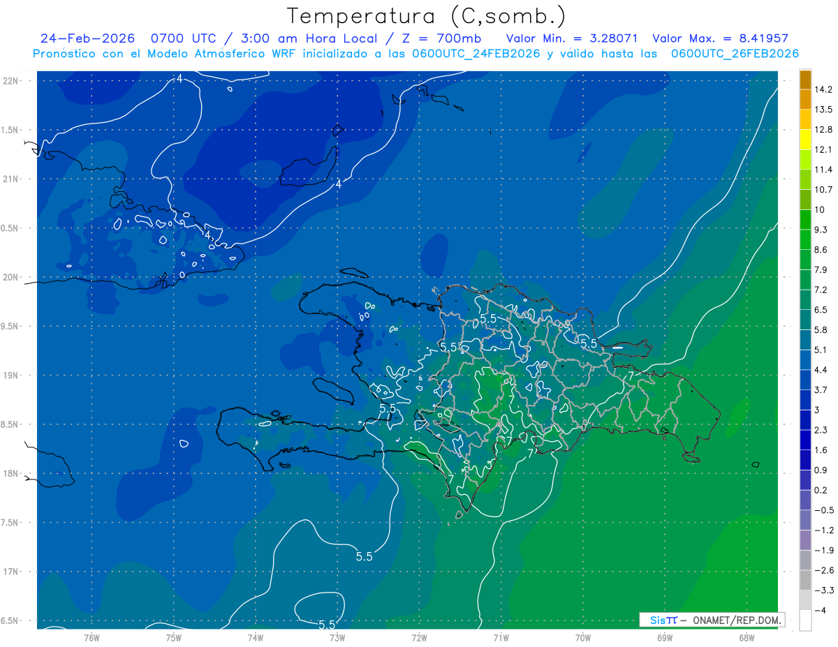The image size is (838, 647).
Task: Click the 7.9 legend value
Action: pos(821,270)
